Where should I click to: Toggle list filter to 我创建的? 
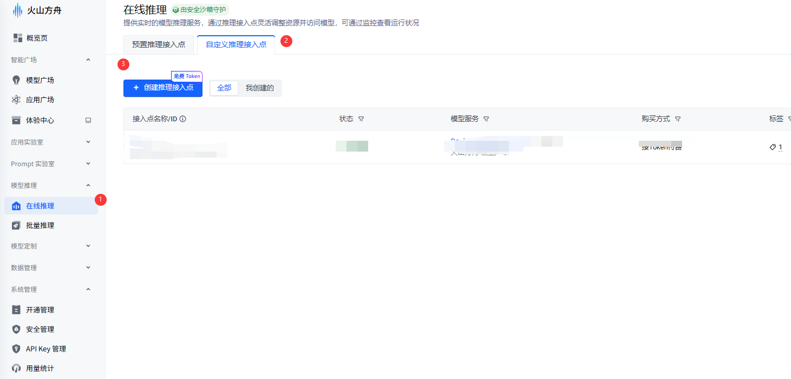tap(260, 88)
